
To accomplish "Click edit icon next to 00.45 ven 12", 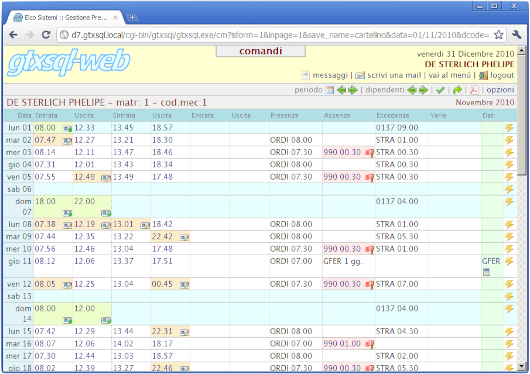I will pos(184,285).
